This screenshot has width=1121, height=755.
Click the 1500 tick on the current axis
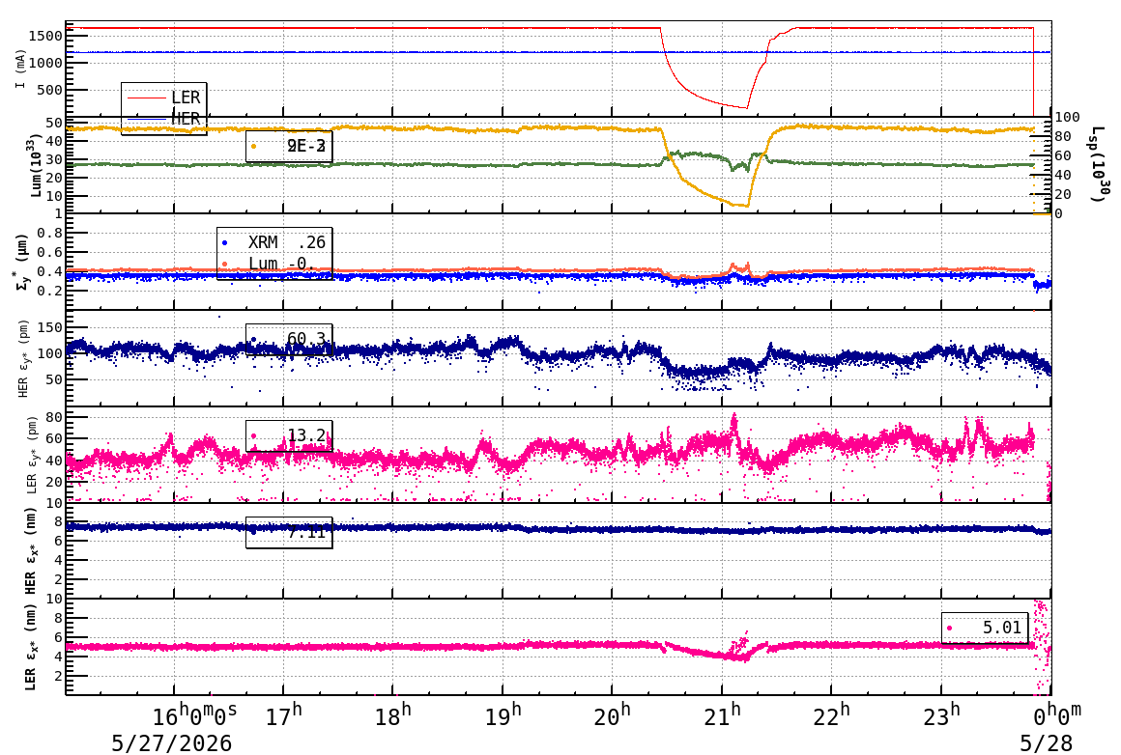tap(45, 36)
